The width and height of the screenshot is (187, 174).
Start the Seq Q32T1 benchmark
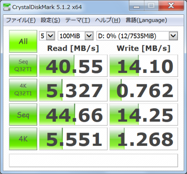point(23,66)
